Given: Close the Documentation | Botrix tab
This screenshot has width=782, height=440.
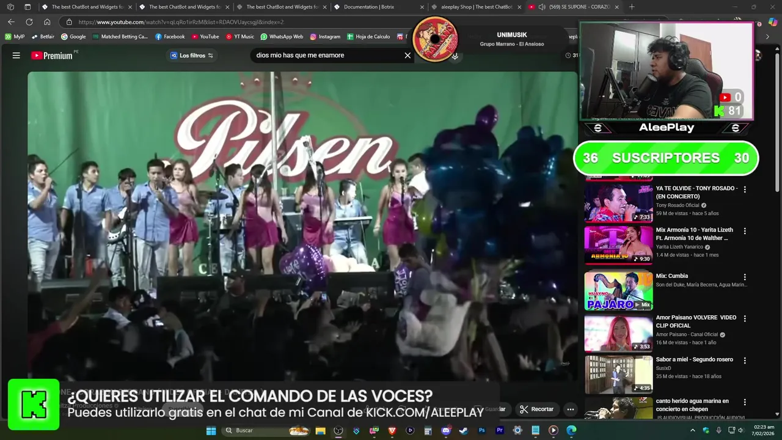Looking at the screenshot, I should (422, 7).
